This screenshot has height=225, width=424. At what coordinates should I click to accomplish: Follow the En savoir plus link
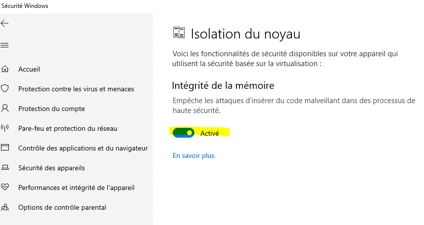(x=193, y=155)
